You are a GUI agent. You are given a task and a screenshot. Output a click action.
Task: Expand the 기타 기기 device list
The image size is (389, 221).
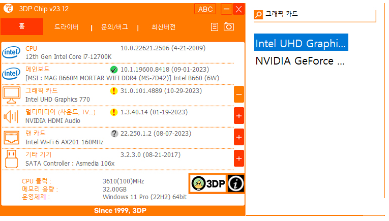pos(239,159)
